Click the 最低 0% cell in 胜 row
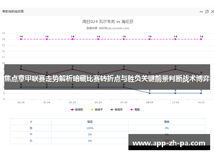 (x=166, y=128)
